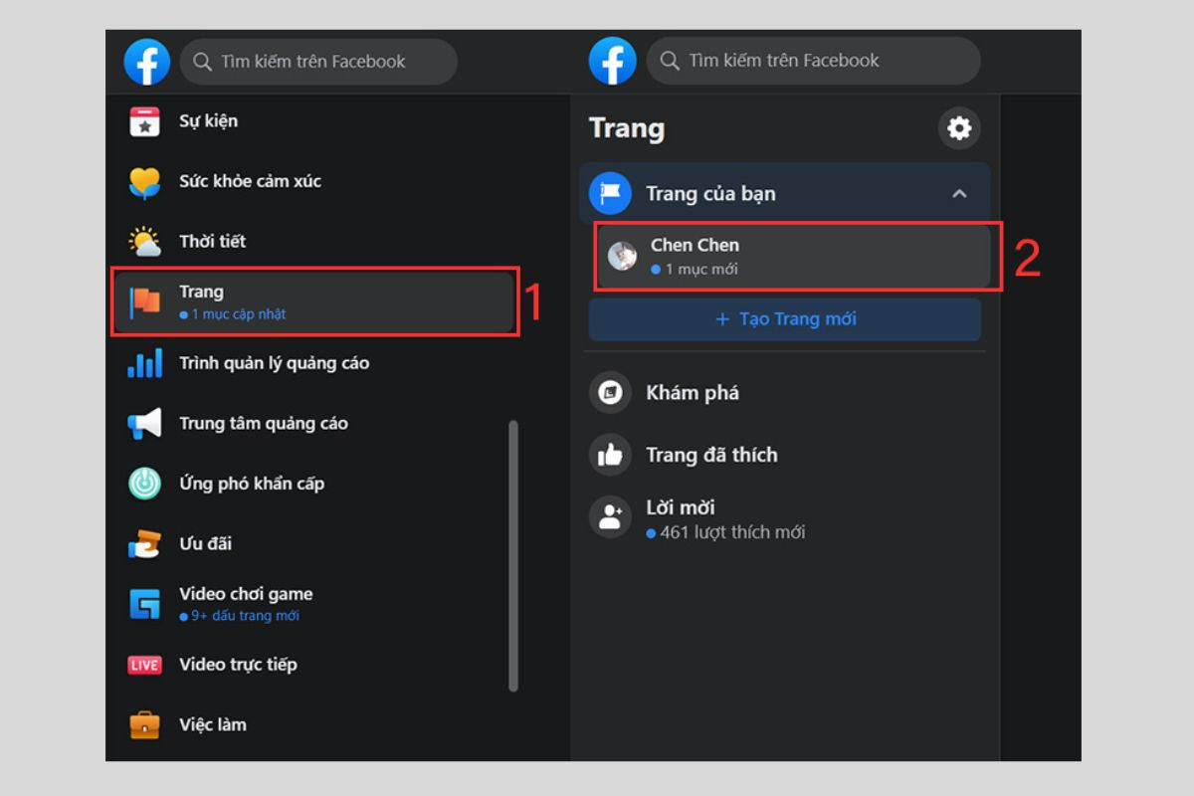Click the '1 mục mới' text under Chen Chen

click(x=701, y=270)
